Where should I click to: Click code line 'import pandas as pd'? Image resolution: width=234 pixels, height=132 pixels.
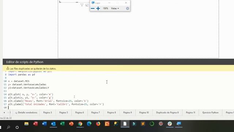pos(22,74)
